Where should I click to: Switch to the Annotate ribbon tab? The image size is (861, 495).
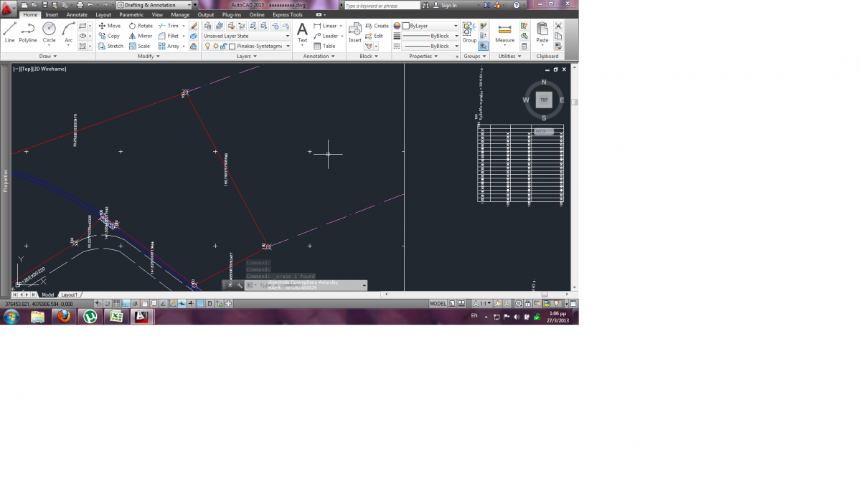(77, 14)
